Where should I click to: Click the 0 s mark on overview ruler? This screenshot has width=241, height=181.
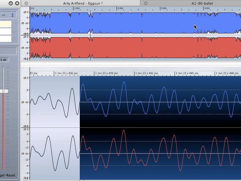(x=33, y=8)
